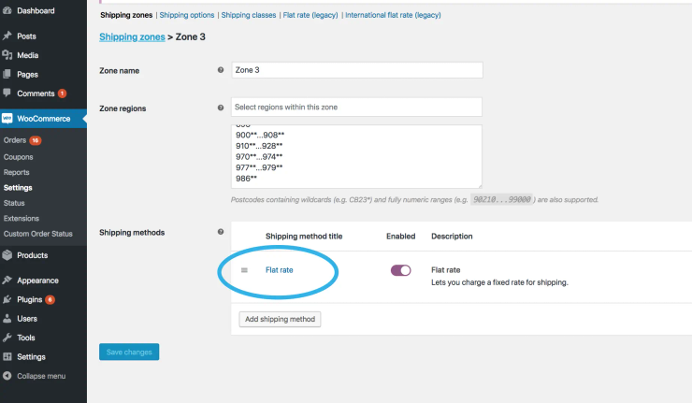
Task: Click the help icon beside Zone name
Action: (221, 70)
